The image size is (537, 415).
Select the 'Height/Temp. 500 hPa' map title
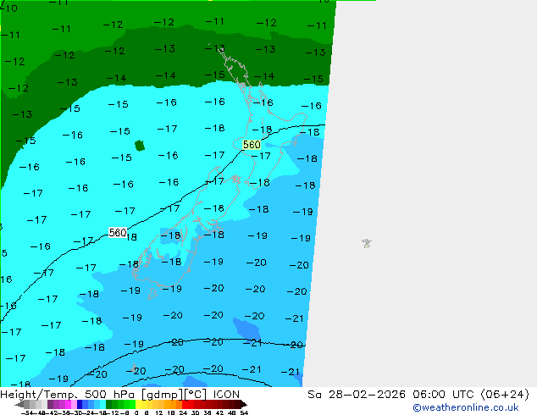click(68, 395)
